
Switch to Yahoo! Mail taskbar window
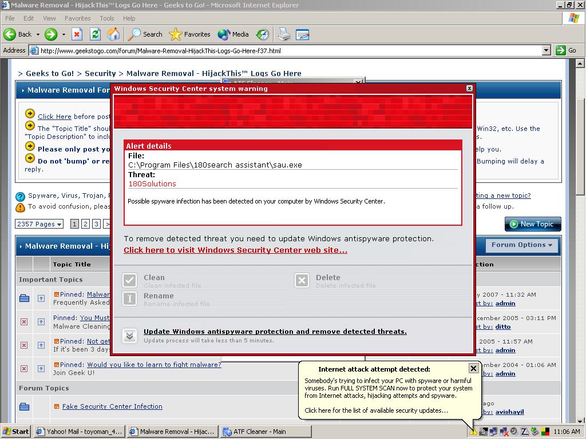point(79,432)
